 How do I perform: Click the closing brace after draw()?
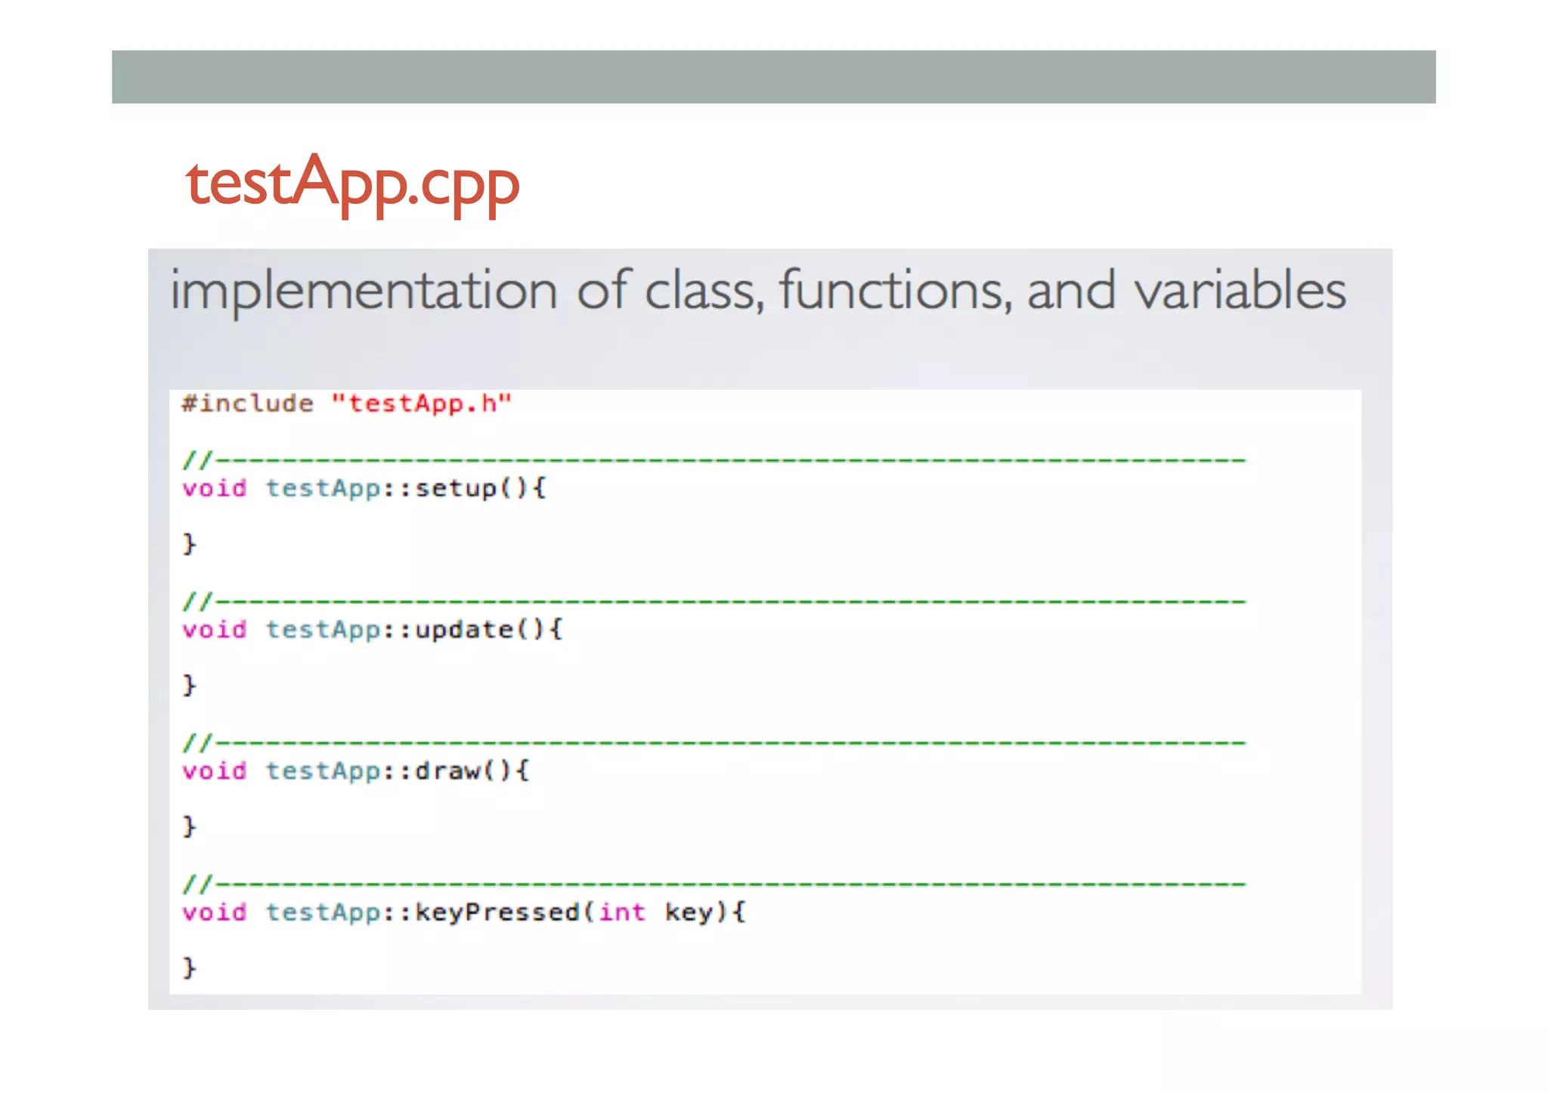pyautogui.click(x=189, y=826)
